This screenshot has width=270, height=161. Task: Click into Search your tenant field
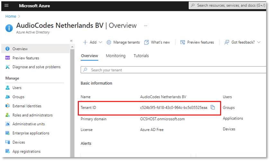pos(173,70)
